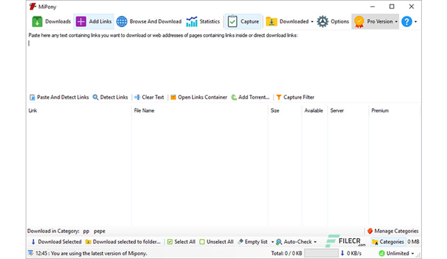Click the status bar log message icon
The image size is (447, 259).
30,253
